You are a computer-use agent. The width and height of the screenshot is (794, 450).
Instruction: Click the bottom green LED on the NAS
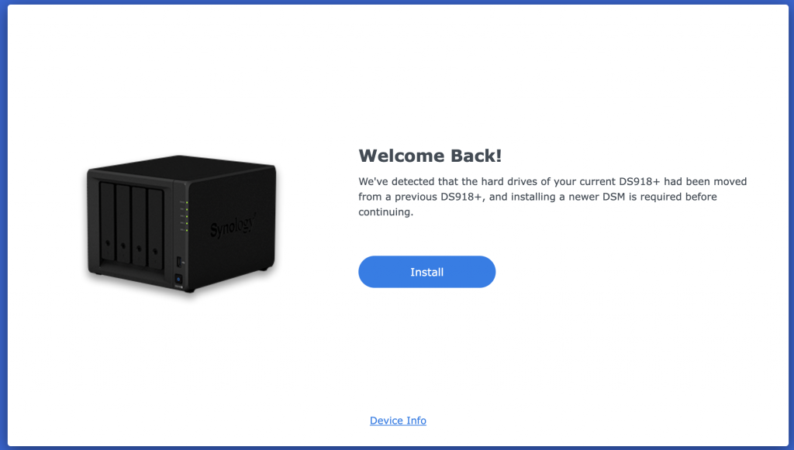pos(187,230)
